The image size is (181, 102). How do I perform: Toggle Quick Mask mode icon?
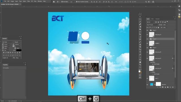[140, 75]
